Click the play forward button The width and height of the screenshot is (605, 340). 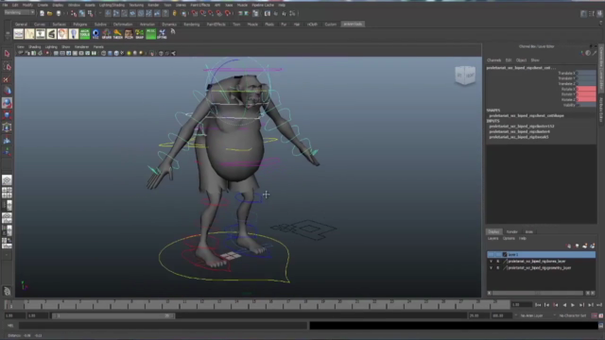(x=573, y=305)
